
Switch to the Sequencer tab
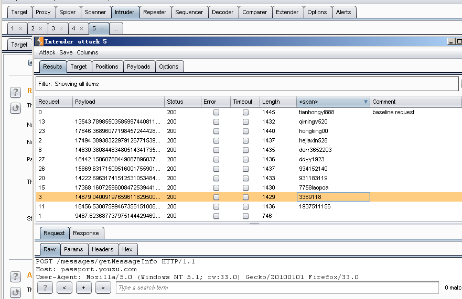(x=189, y=12)
